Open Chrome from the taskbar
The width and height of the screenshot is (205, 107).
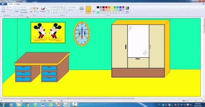point(27,105)
